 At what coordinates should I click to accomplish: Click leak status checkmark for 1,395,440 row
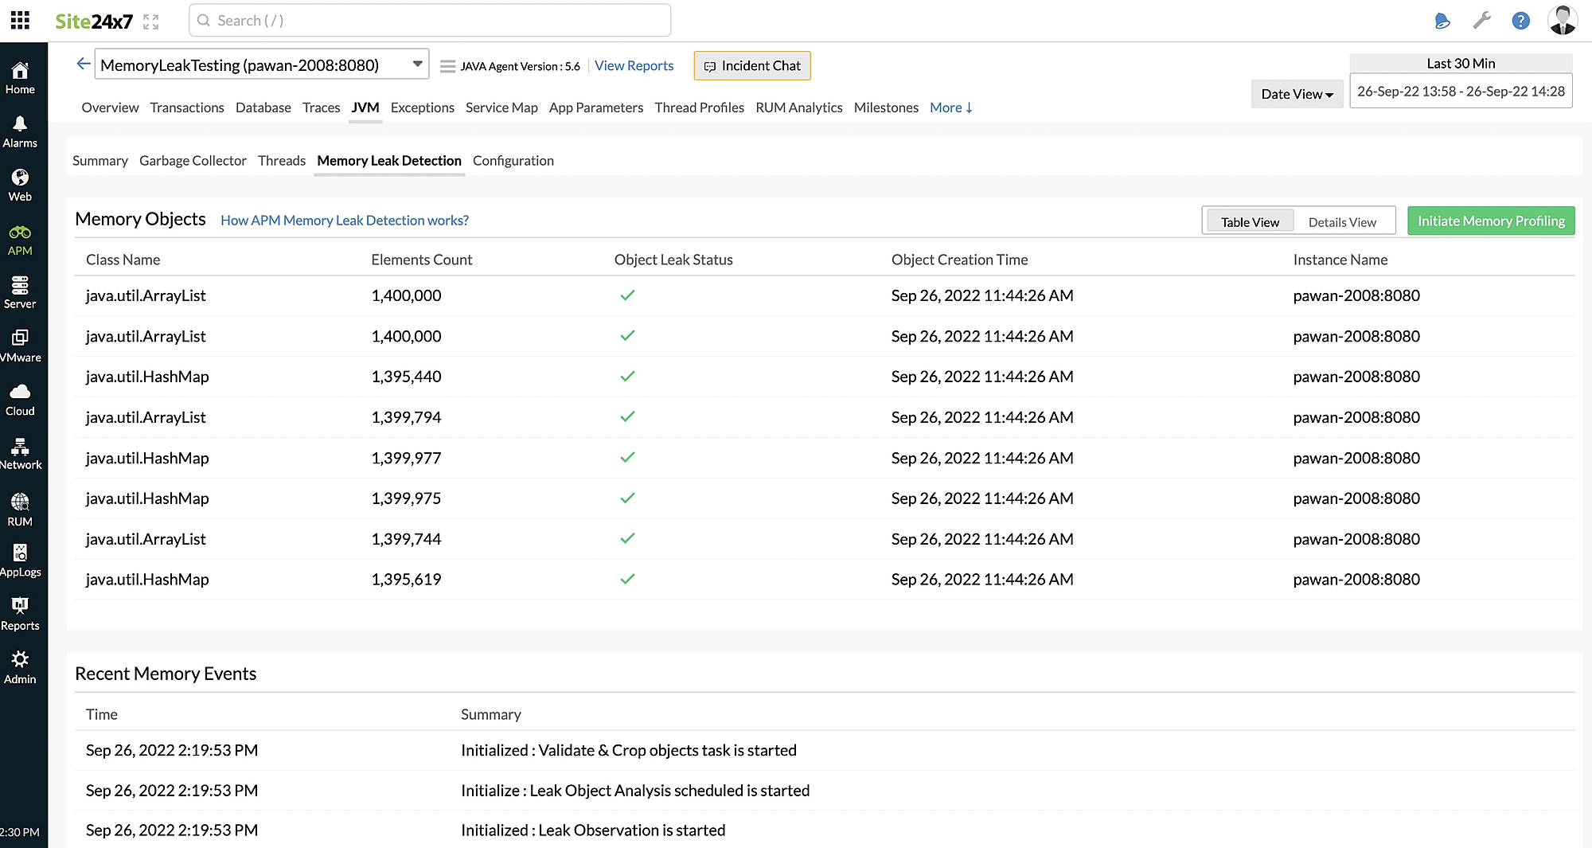click(627, 377)
